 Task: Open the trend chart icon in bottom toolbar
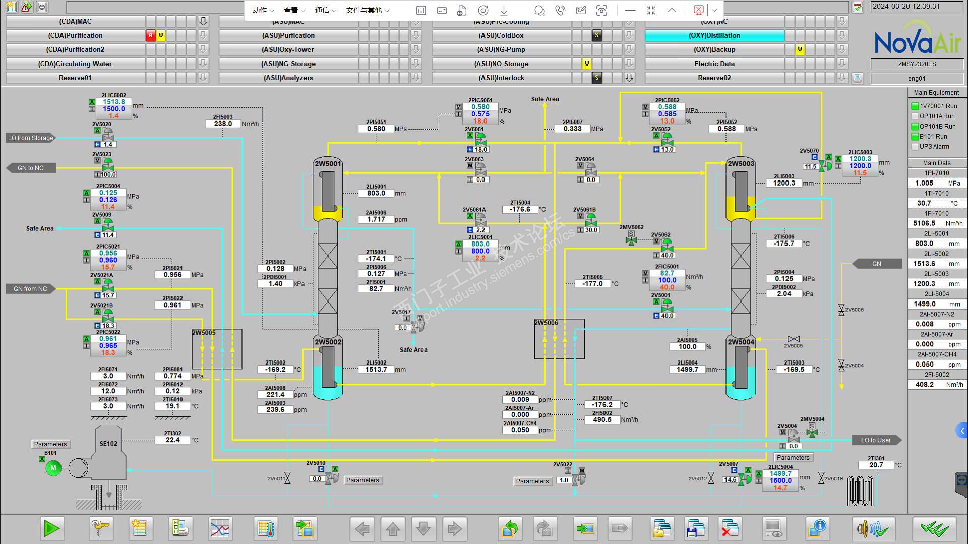point(220,529)
